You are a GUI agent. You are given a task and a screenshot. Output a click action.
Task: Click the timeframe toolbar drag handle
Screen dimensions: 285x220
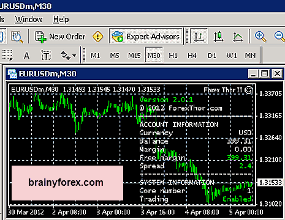coord(83,55)
